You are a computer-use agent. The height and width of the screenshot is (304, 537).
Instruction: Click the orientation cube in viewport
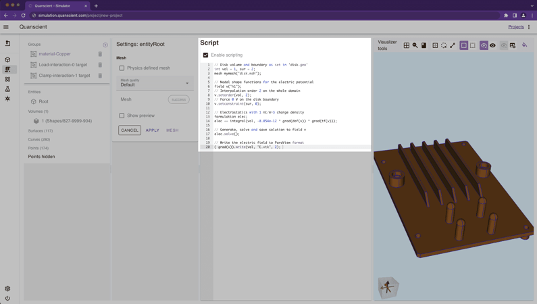388,288
